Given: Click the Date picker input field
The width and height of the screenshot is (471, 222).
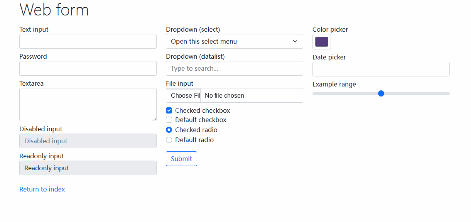Looking at the screenshot, I should point(381,69).
